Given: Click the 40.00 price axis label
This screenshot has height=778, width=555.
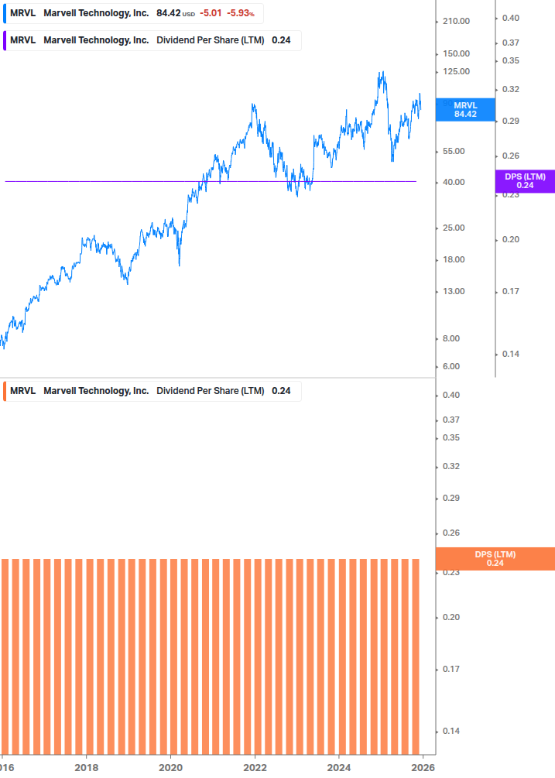Looking at the screenshot, I should (454, 182).
